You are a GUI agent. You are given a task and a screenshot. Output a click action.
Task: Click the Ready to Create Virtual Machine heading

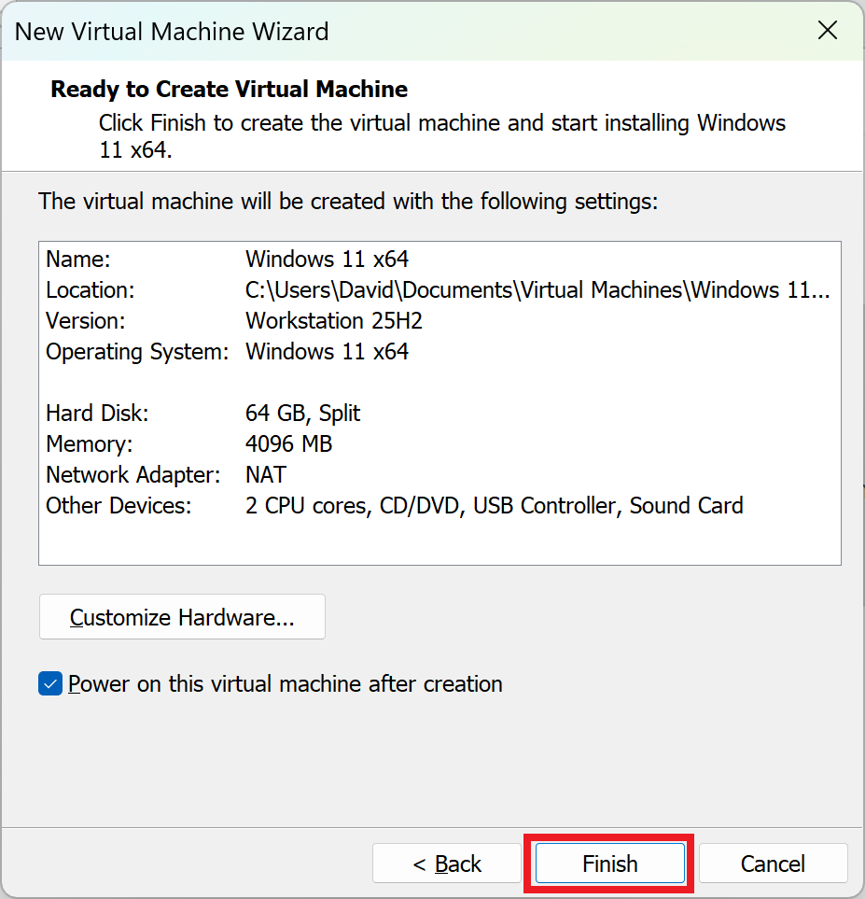coord(230,90)
